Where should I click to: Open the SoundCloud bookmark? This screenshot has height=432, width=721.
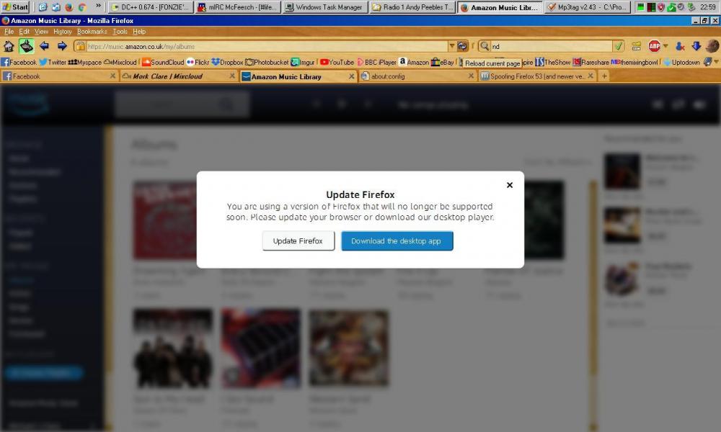pyautogui.click(x=163, y=63)
